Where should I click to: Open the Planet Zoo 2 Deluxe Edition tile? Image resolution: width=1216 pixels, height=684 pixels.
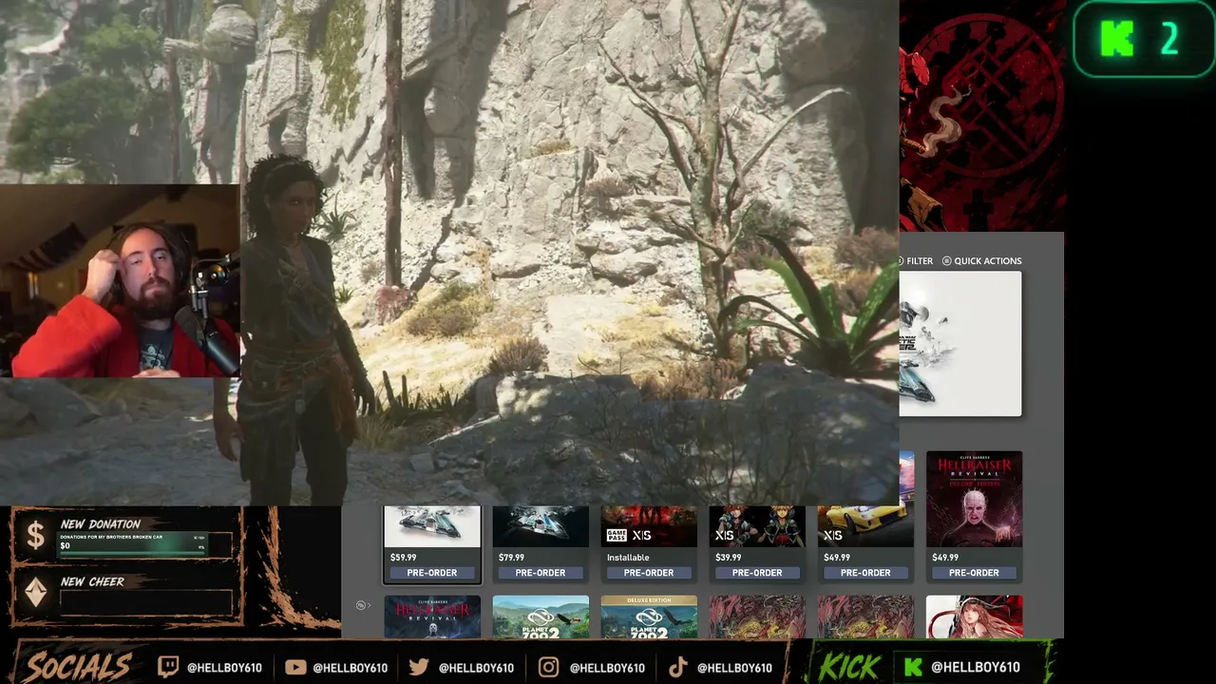(x=649, y=617)
